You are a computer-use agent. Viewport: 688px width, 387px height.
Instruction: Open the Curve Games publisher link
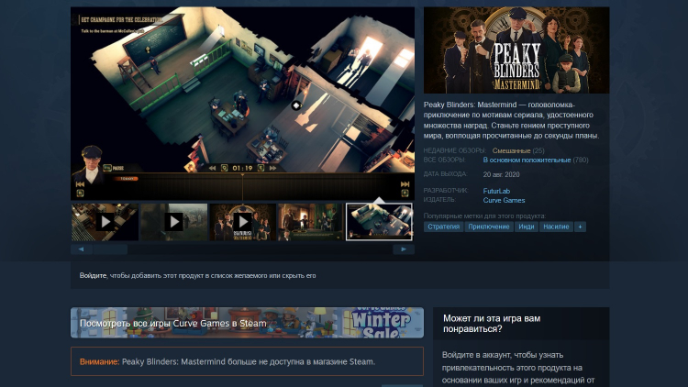(x=504, y=200)
